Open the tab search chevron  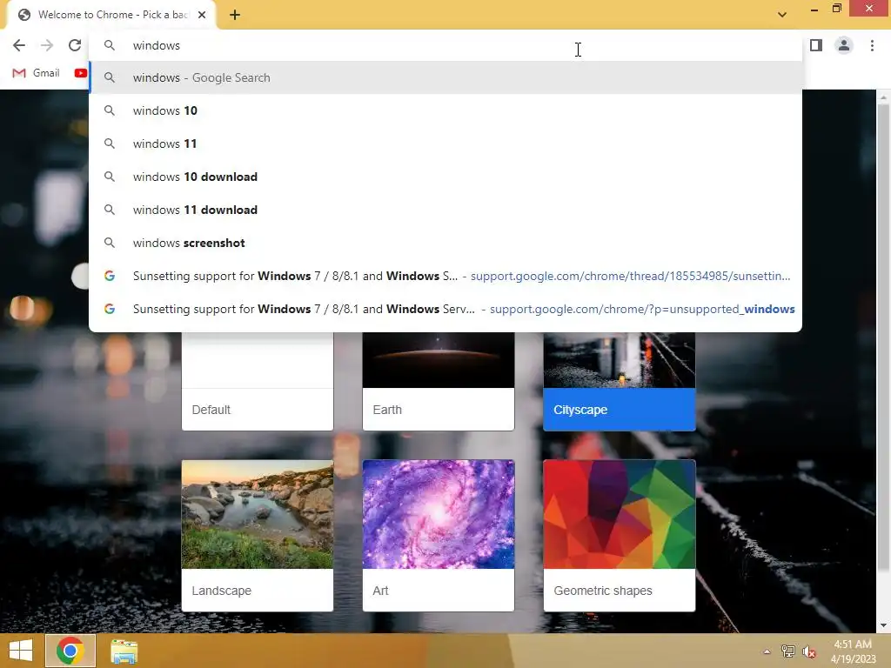(782, 15)
